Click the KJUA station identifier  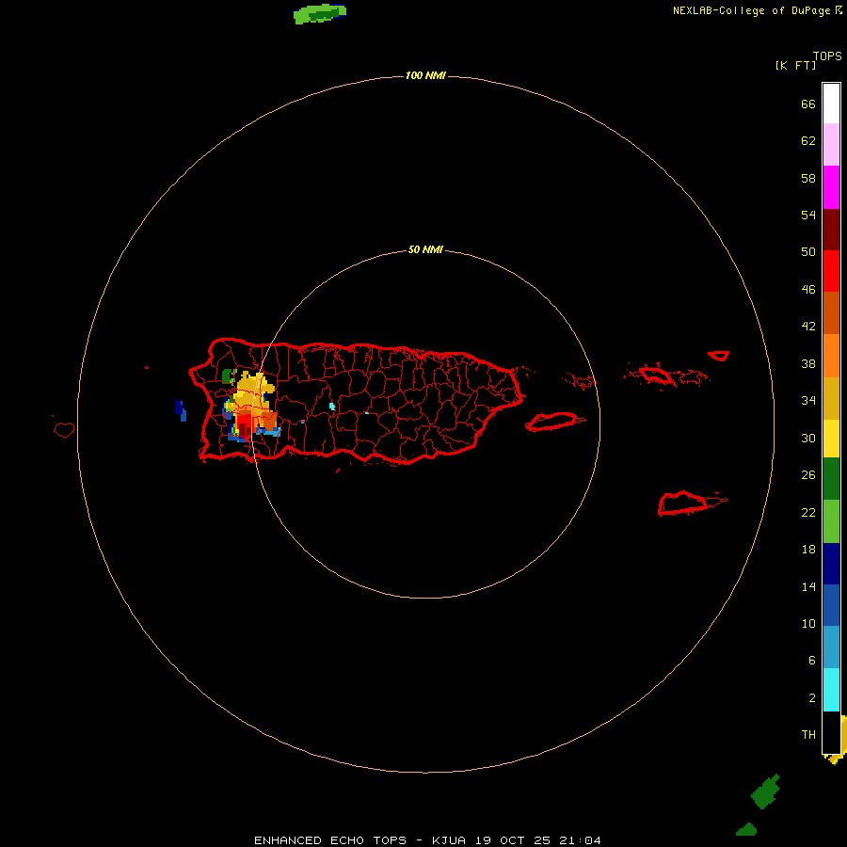448,840
